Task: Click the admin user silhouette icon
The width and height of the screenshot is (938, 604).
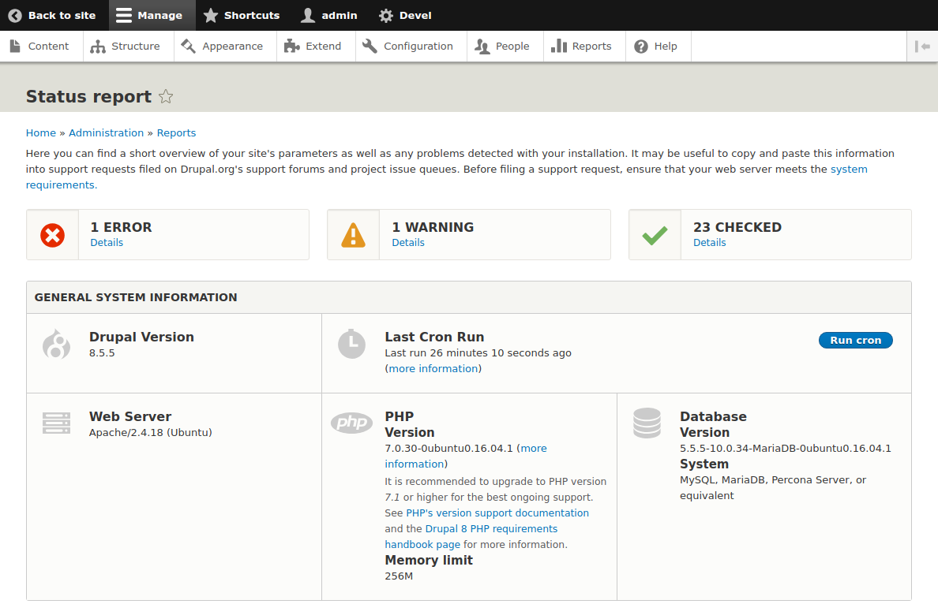Action: [307, 16]
